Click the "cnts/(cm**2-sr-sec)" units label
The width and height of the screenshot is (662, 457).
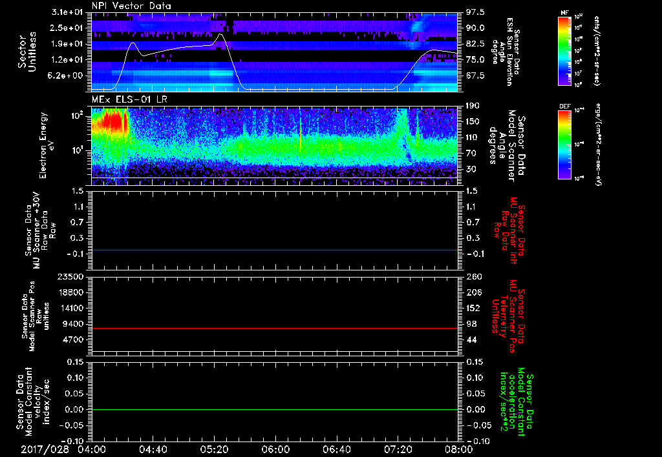[x=597, y=50]
